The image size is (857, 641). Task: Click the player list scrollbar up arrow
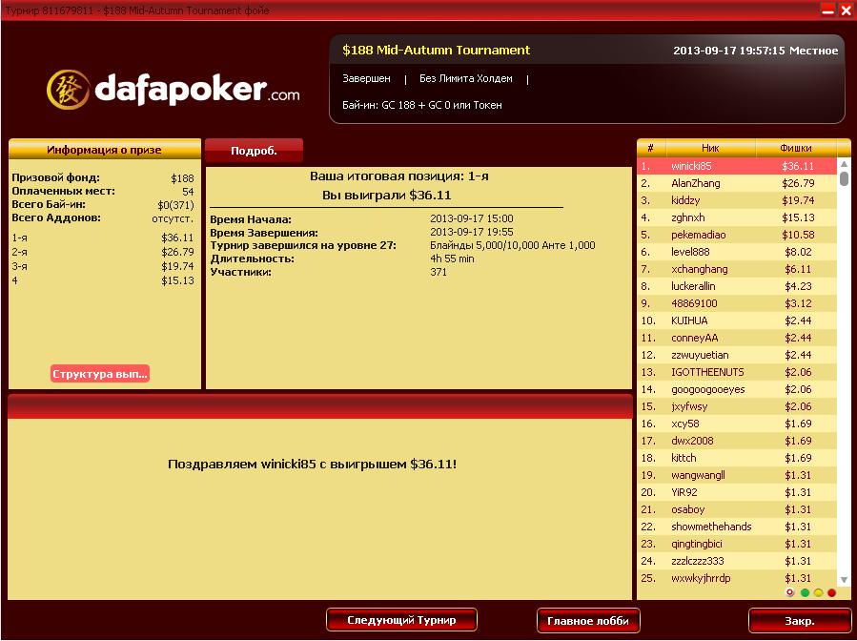point(844,163)
